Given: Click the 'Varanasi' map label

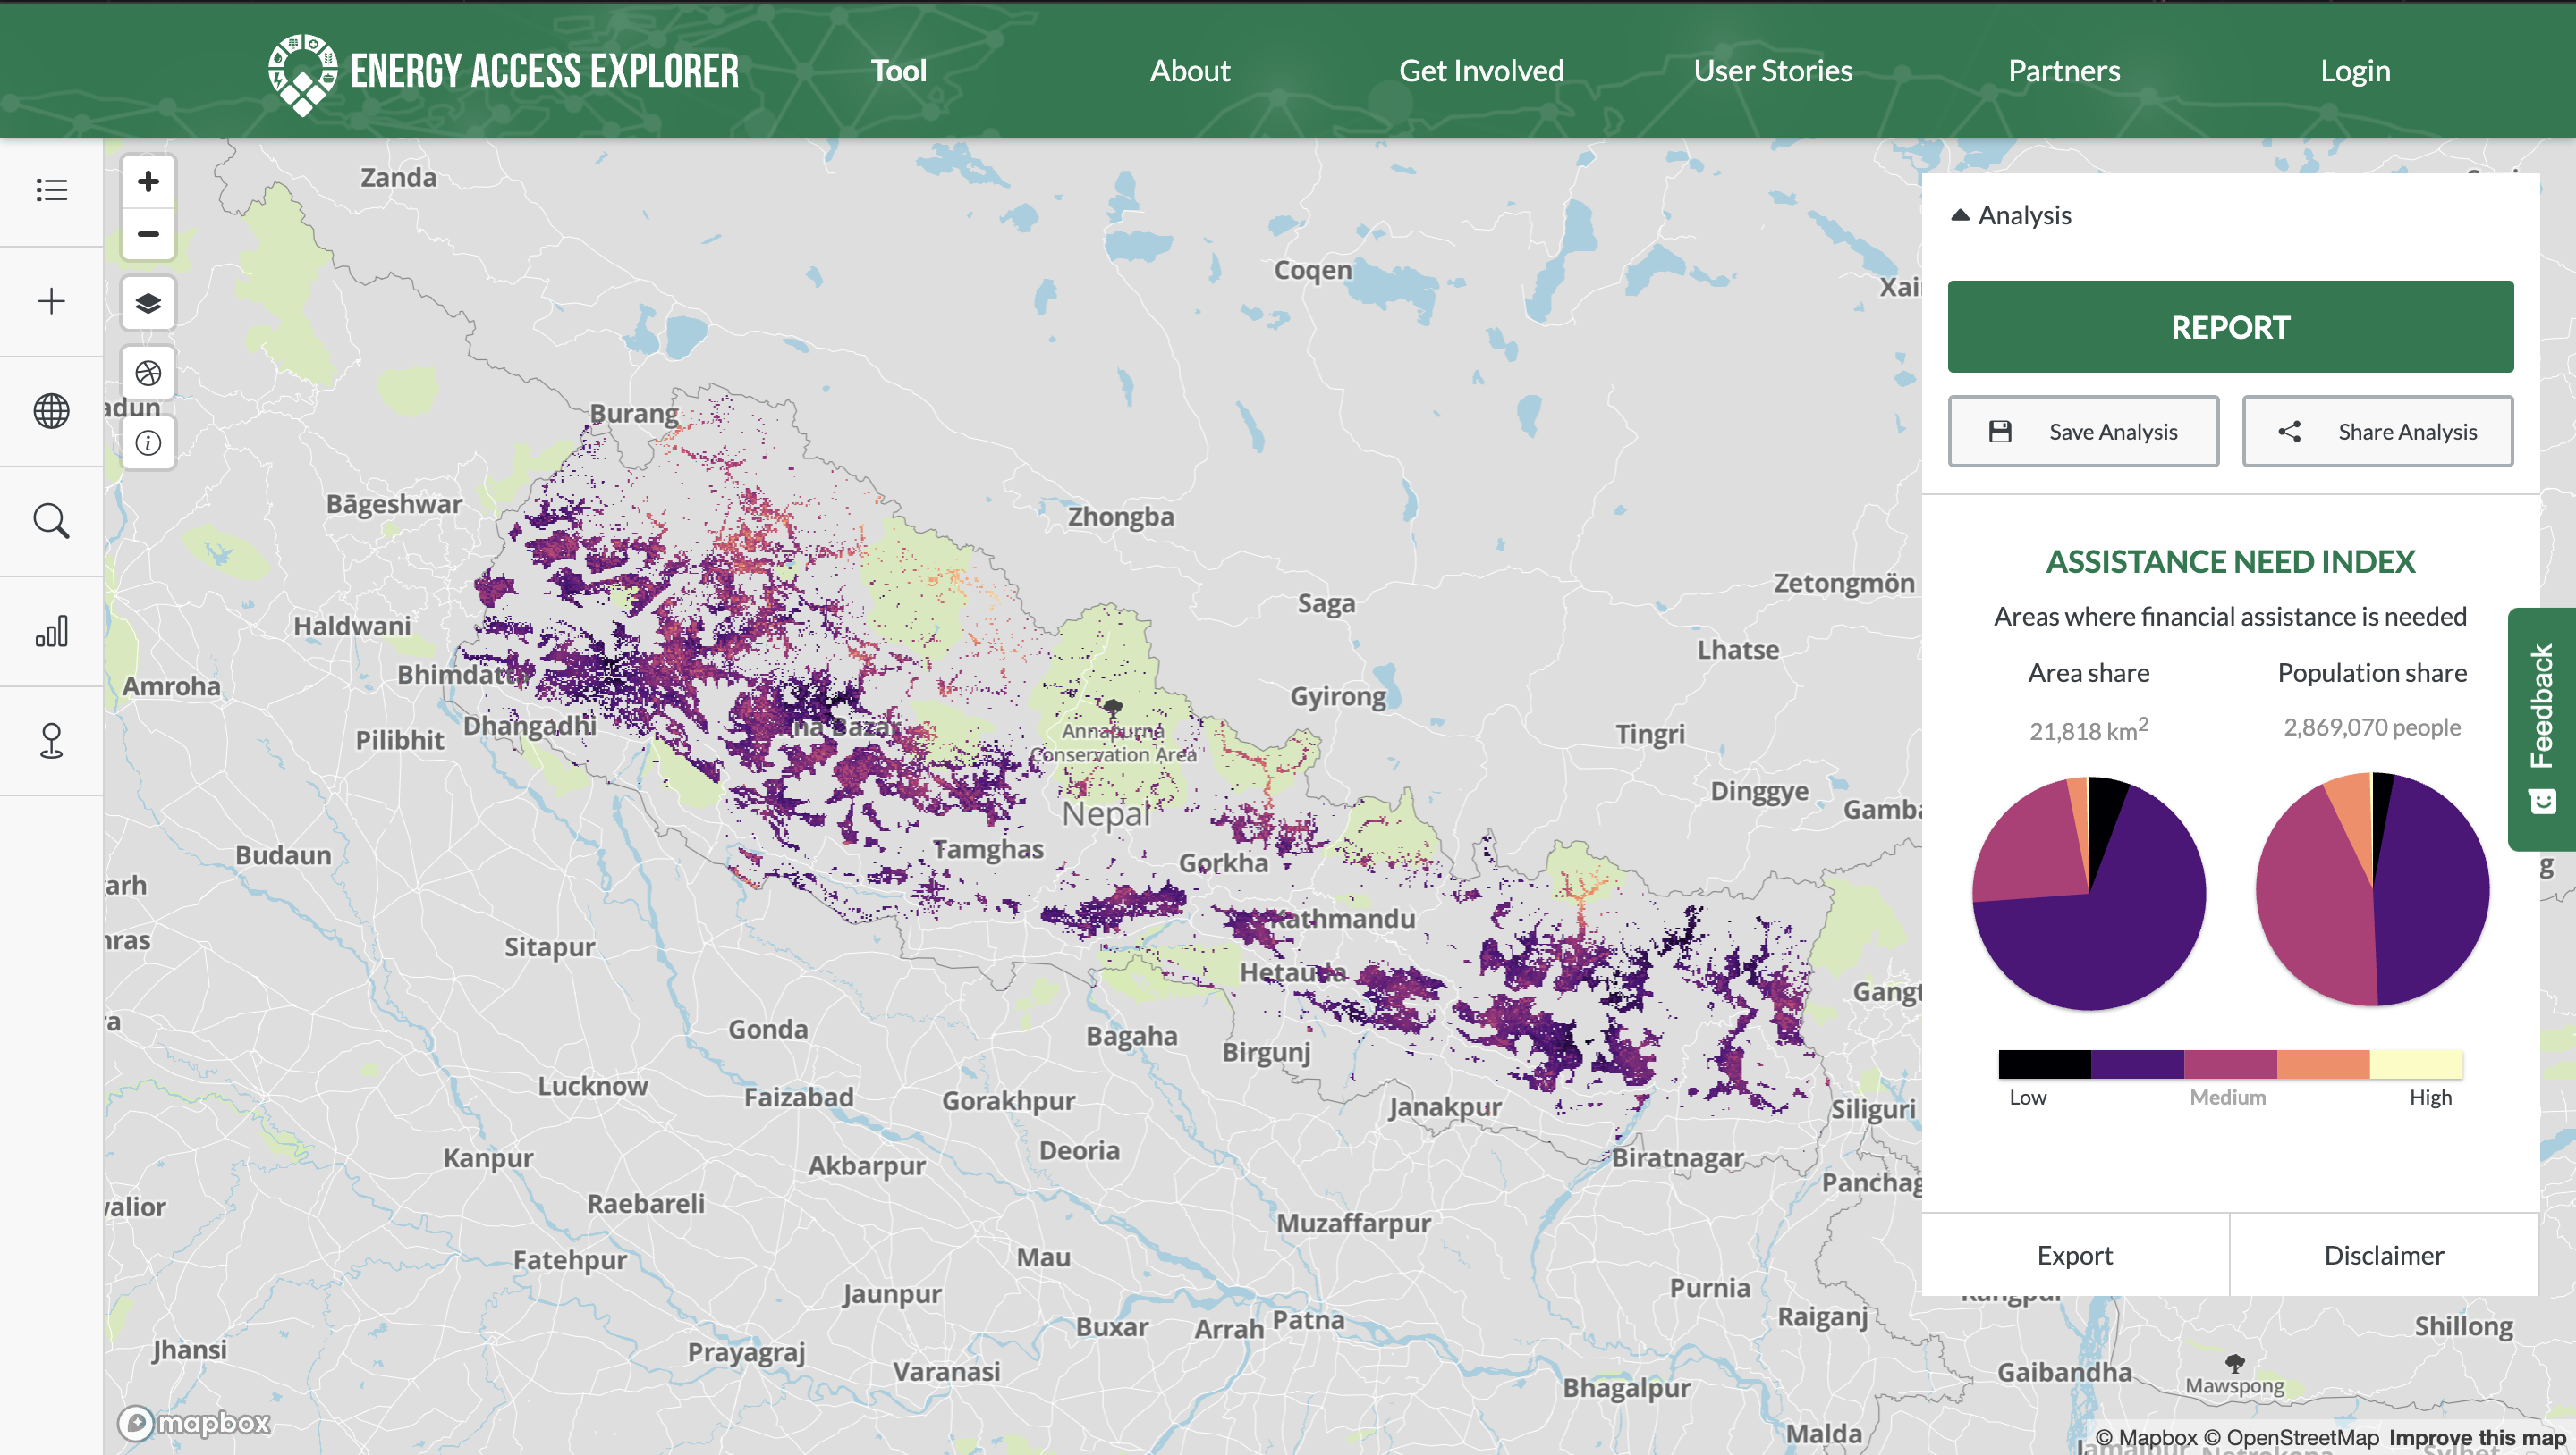Looking at the screenshot, I should [946, 1371].
